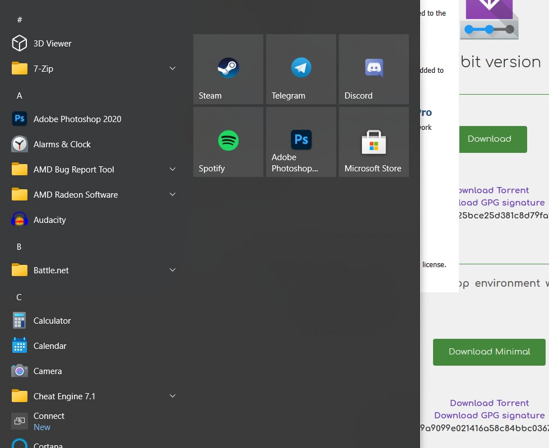Viewport: 549px width, 448px height.
Task: Open letter index from A header
Action: pos(19,96)
